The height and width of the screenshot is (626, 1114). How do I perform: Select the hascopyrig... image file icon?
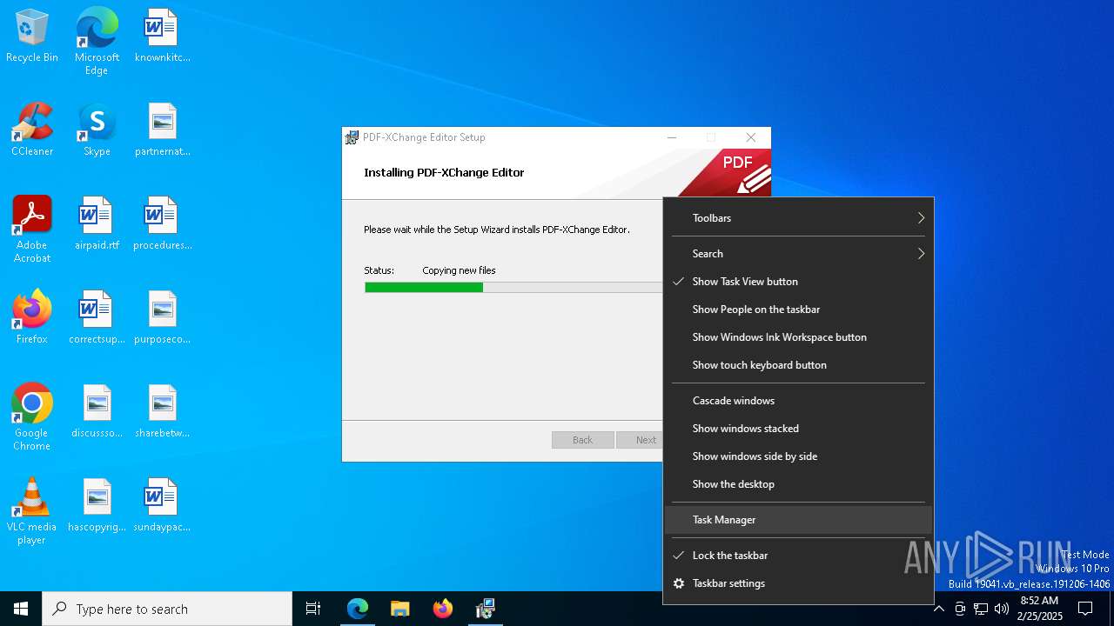(x=97, y=505)
